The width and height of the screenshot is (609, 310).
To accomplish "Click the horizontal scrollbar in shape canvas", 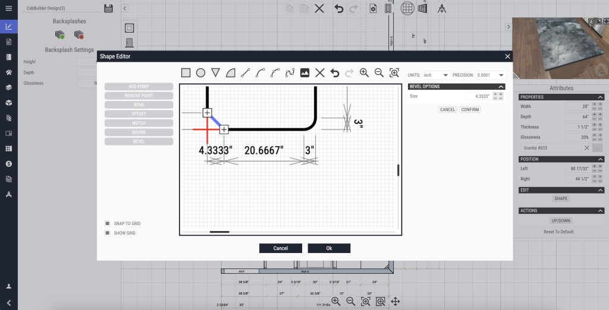I will coord(219,232).
